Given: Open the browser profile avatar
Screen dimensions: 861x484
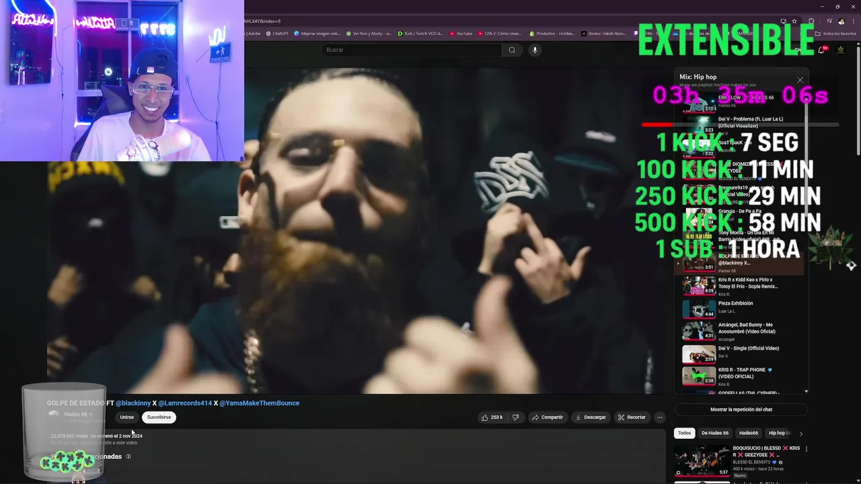Looking at the screenshot, I should pyautogui.click(x=841, y=21).
